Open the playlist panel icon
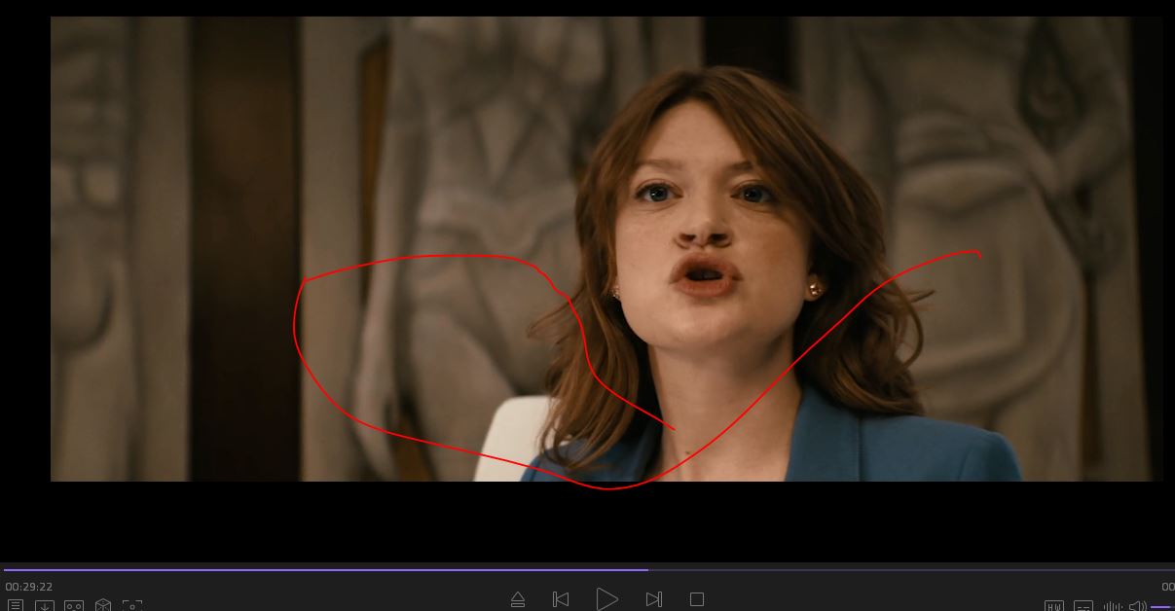This screenshot has height=611, width=1175. coord(16,605)
